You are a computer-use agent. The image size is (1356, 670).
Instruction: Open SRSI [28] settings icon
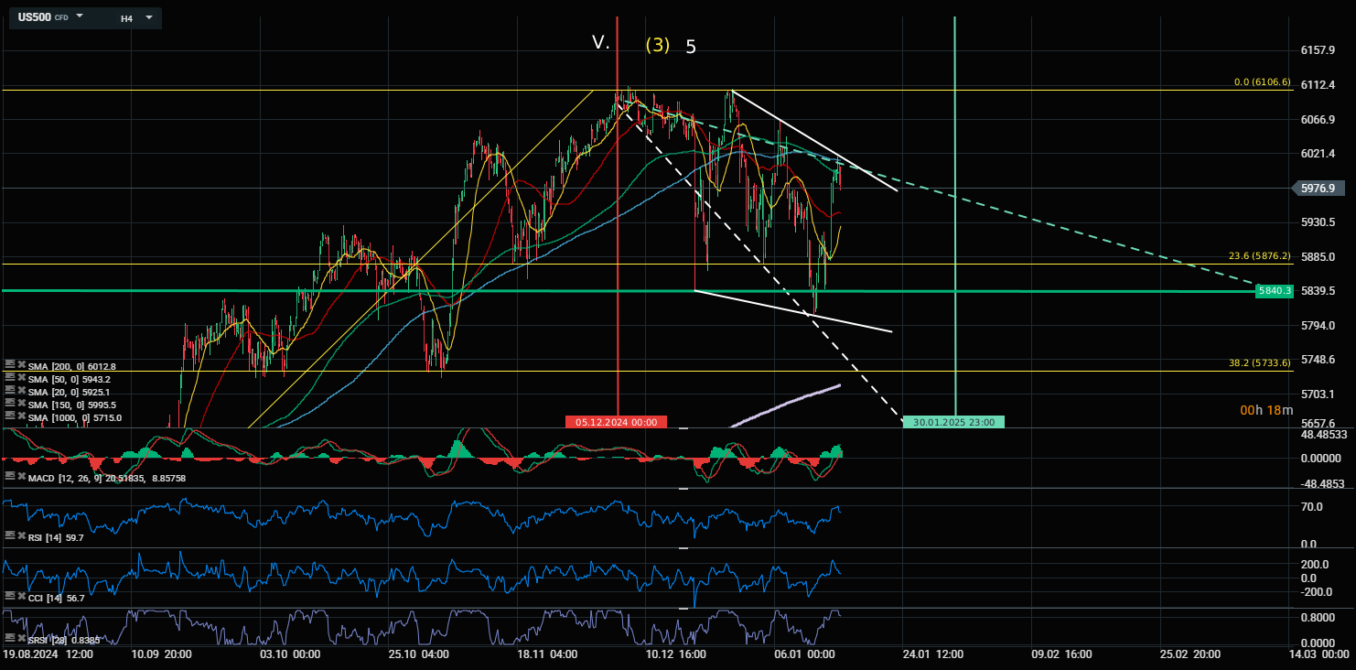coord(9,638)
